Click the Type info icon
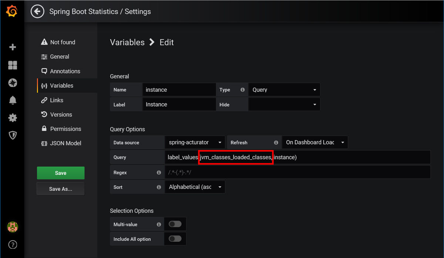 tap(243, 90)
